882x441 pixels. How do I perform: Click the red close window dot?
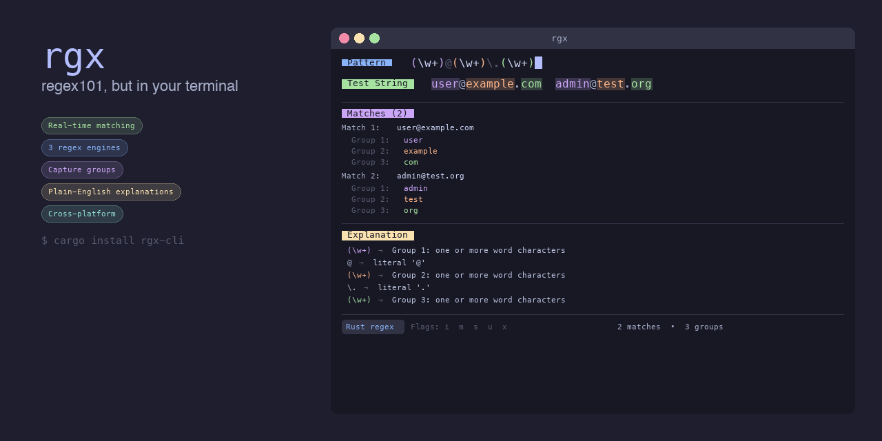click(344, 38)
